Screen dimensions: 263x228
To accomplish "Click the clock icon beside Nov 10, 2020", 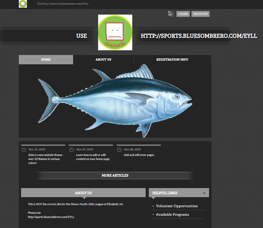I will 24,150.
